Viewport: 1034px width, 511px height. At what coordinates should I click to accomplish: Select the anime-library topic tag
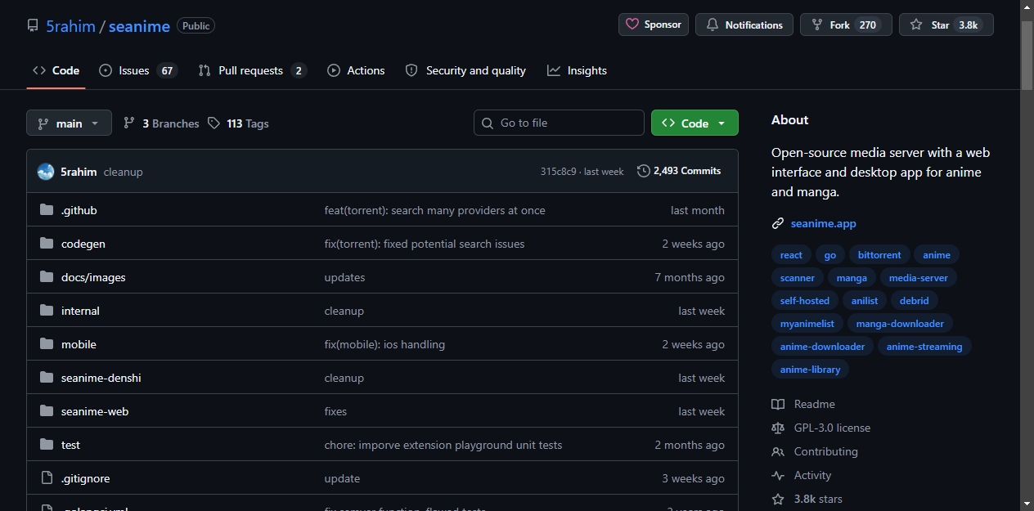tap(811, 370)
